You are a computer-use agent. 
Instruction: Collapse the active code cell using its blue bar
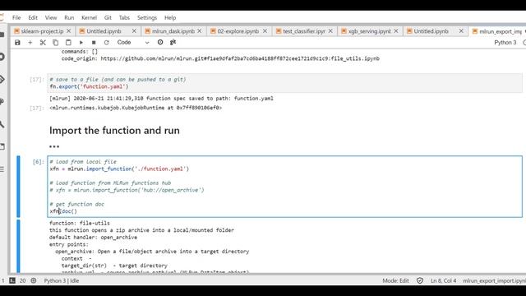pyautogui.click(x=18, y=187)
